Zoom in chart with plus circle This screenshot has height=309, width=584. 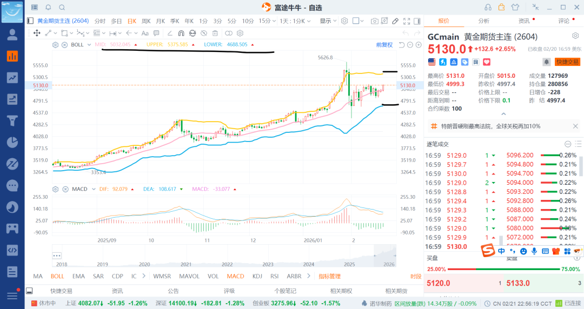[x=419, y=45]
